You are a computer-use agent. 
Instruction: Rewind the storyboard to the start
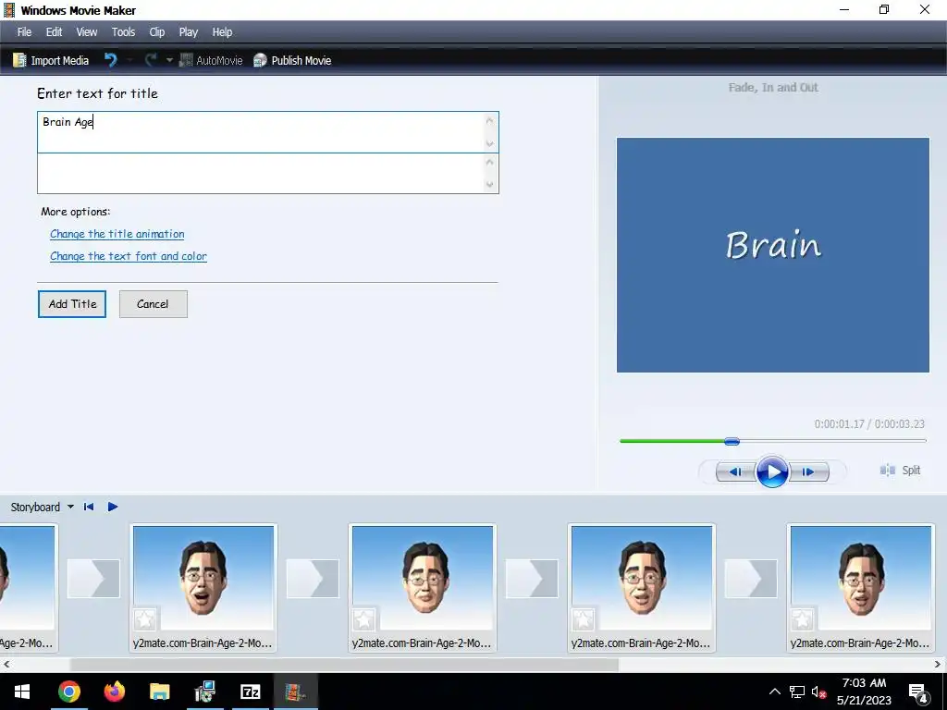[x=89, y=507]
